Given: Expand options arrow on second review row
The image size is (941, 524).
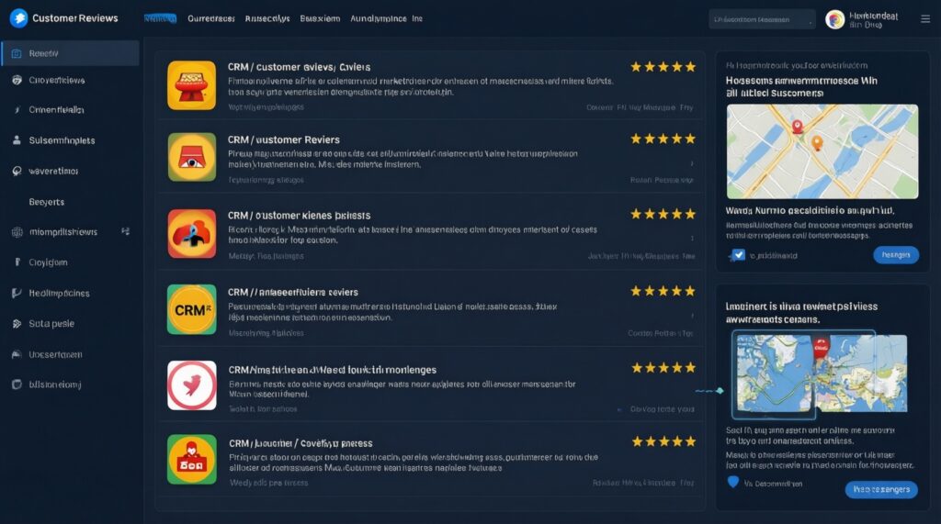Looking at the screenshot, I should tap(691, 163).
